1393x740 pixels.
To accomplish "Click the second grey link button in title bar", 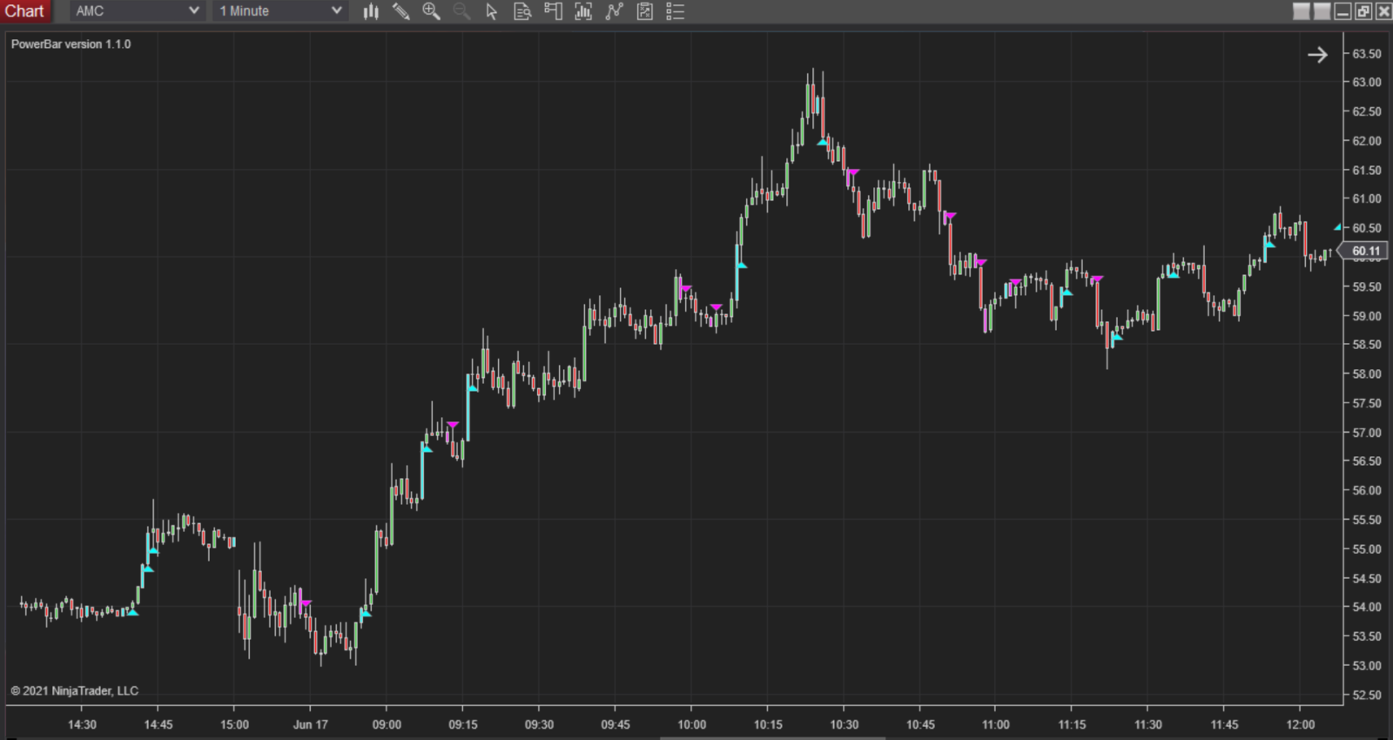I will tap(1322, 11).
